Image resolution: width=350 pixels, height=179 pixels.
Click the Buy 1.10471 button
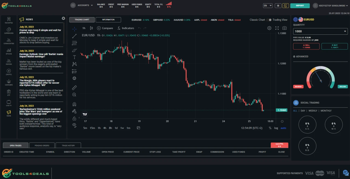pos(334,46)
